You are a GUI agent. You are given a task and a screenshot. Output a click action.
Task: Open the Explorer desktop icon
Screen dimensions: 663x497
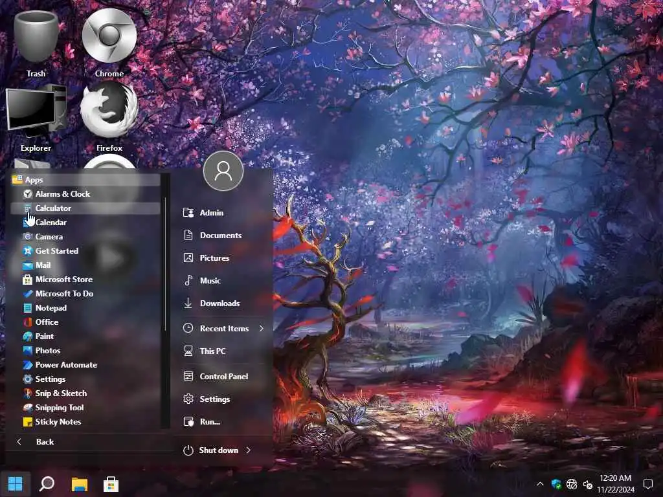[36, 118]
